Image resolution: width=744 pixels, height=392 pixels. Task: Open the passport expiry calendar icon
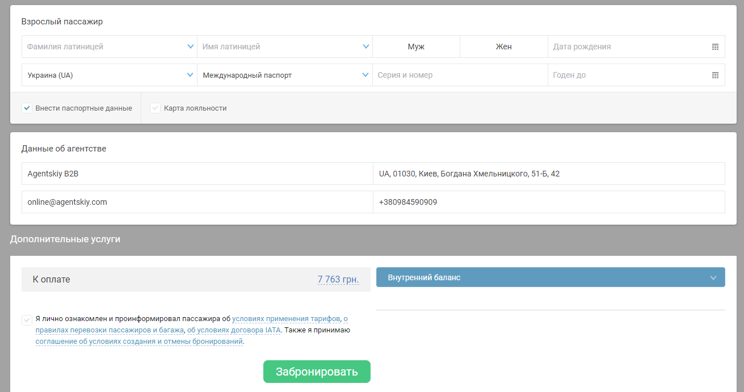coord(715,75)
